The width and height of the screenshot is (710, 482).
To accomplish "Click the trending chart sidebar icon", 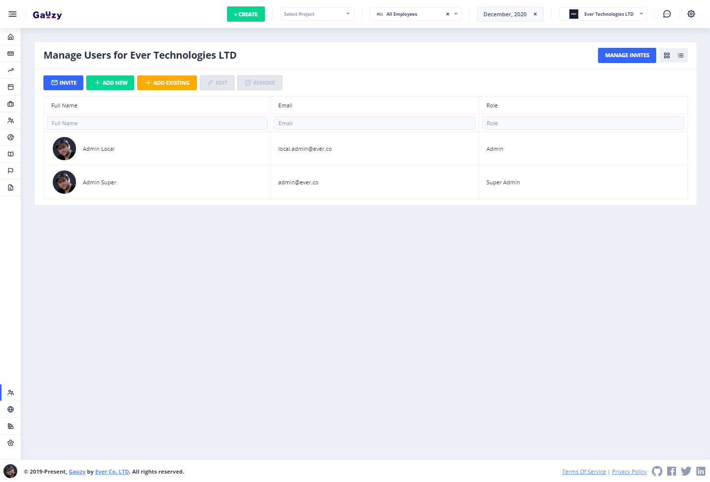I will click(x=10, y=70).
